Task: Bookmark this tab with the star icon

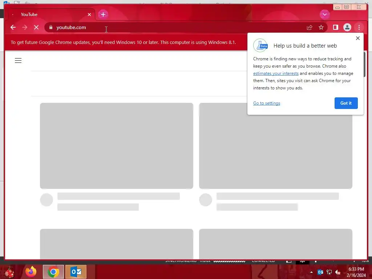Action: (x=321, y=28)
